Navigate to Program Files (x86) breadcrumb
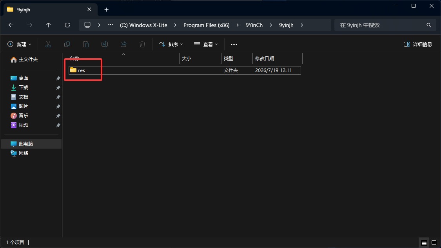 tap(207, 25)
